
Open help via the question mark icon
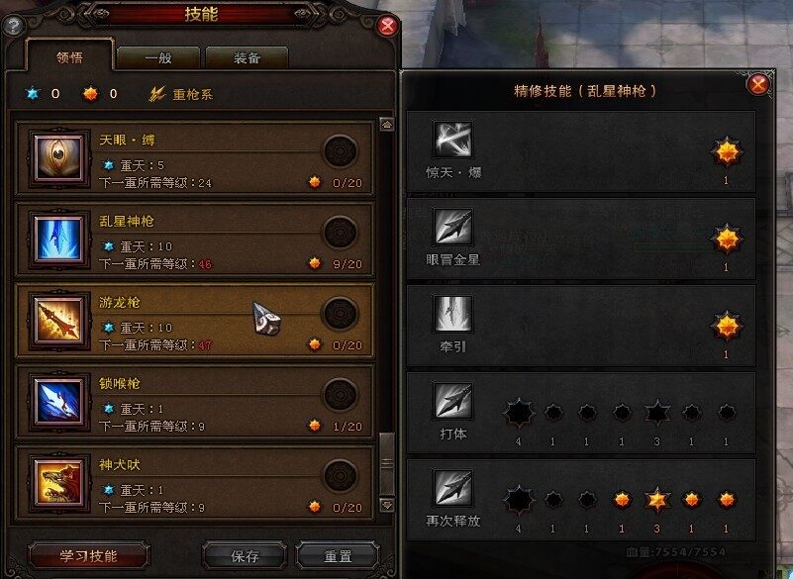(x=14, y=26)
